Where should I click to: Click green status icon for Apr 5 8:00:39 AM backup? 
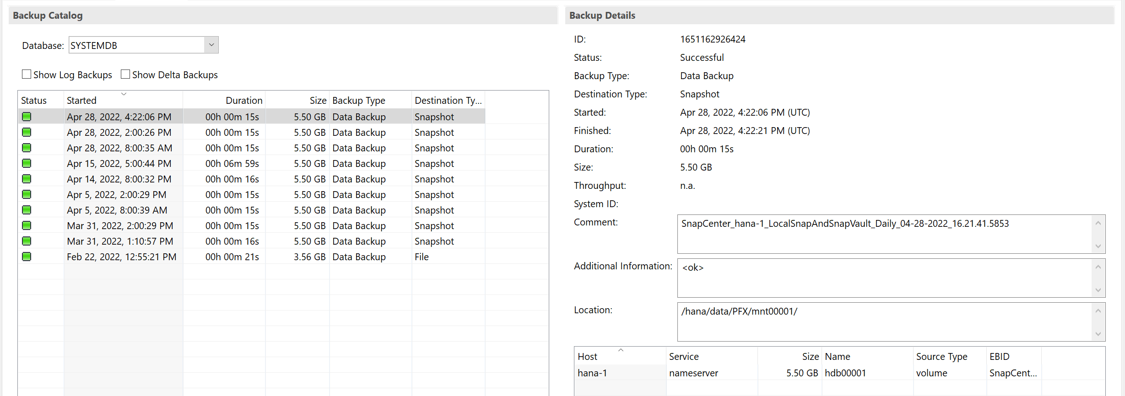pos(27,210)
